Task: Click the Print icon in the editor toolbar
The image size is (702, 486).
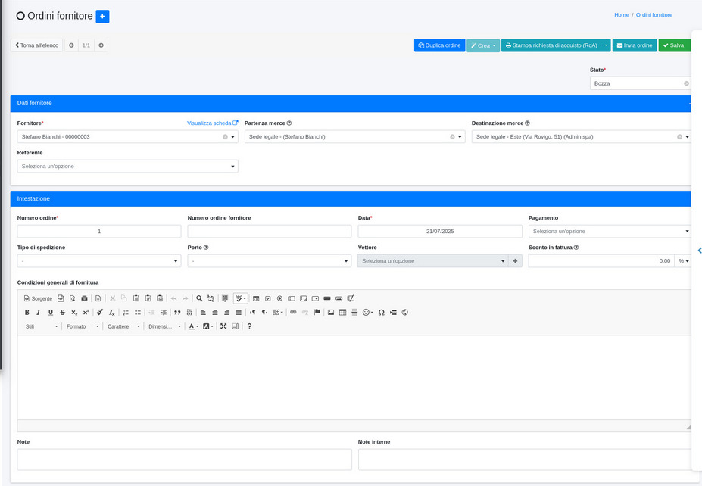Action: click(84, 298)
